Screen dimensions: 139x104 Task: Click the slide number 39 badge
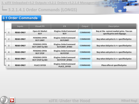[4, 100]
